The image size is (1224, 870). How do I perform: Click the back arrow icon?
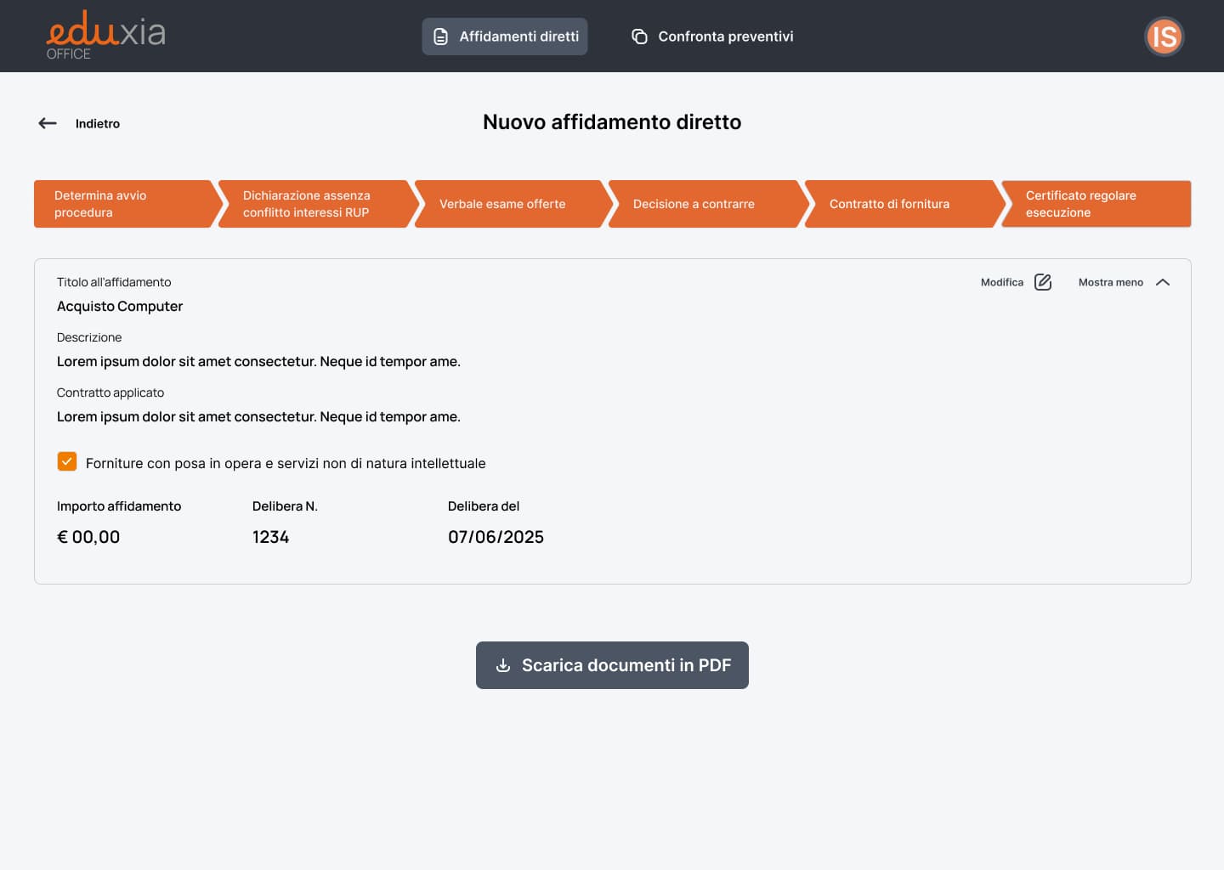48,123
